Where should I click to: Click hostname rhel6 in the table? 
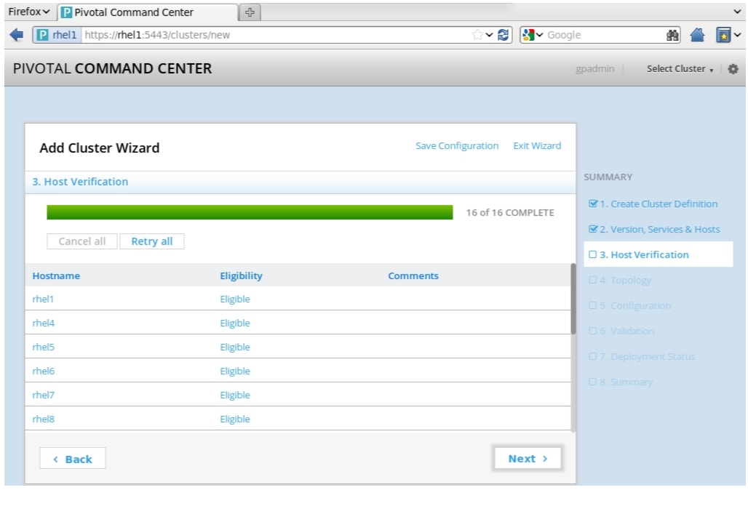click(44, 372)
